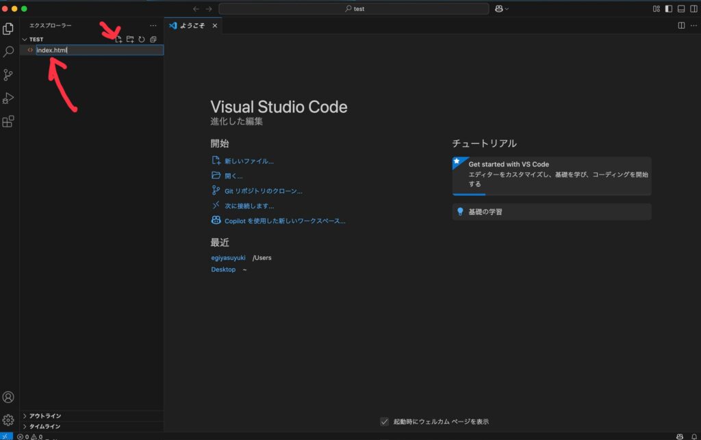Collapse all folders in the Explorer
Viewport: 701px width, 440px height.
(x=153, y=39)
